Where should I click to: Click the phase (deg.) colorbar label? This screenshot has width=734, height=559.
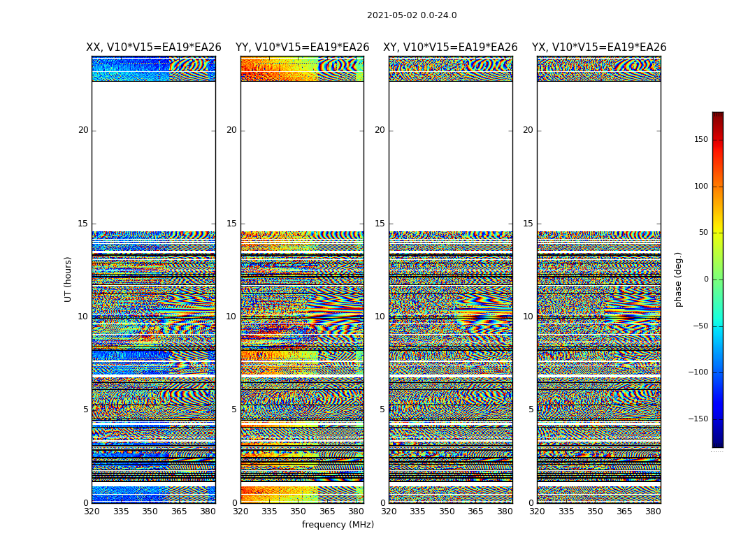click(x=678, y=279)
